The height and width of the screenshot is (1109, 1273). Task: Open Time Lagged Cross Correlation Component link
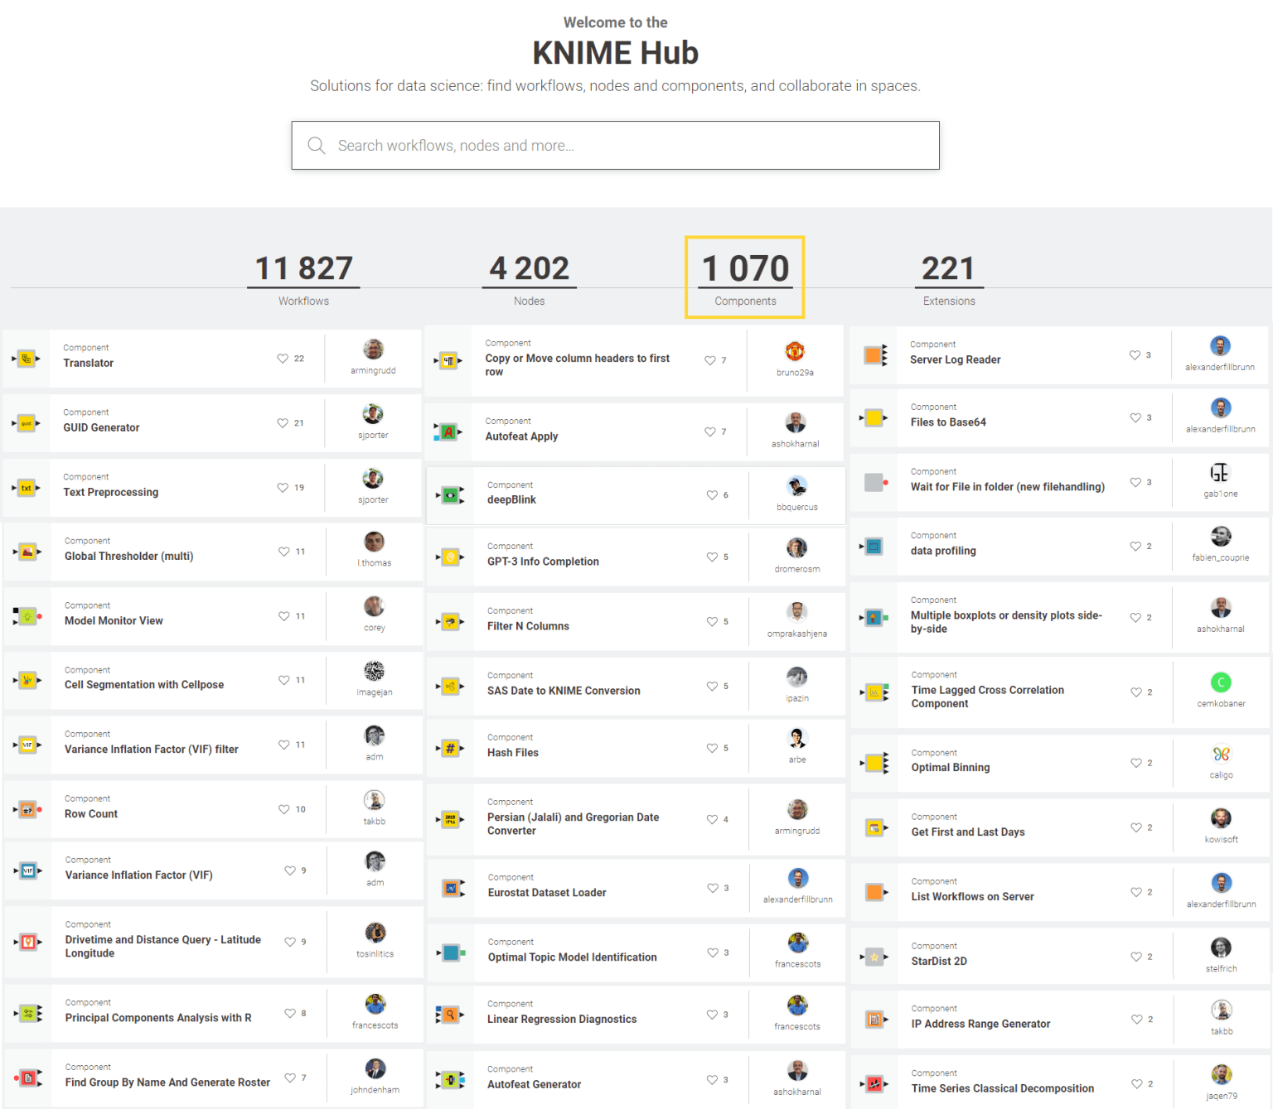coord(988,697)
